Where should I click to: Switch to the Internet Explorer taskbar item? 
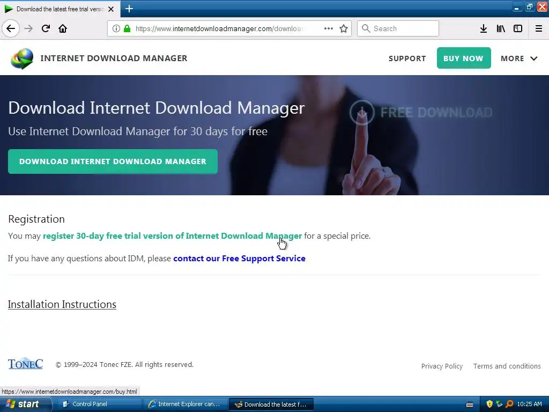point(185,404)
